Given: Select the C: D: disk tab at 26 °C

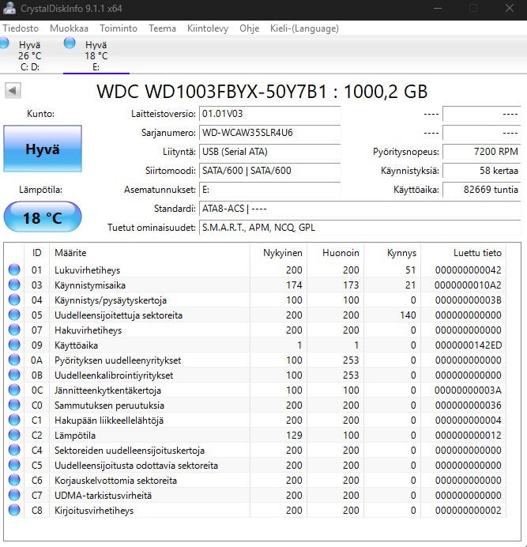Looking at the screenshot, I should coord(29,56).
